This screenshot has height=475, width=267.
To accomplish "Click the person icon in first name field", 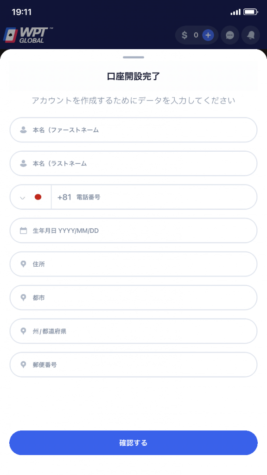I will click(x=23, y=130).
